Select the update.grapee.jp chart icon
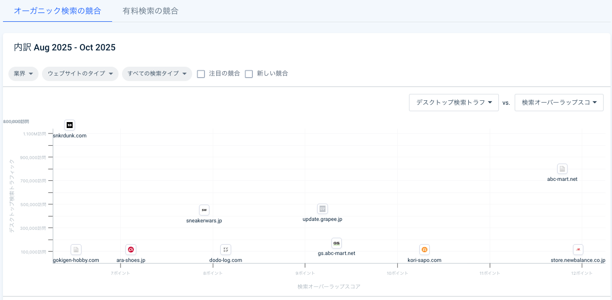This screenshot has width=612, height=300. point(322,209)
